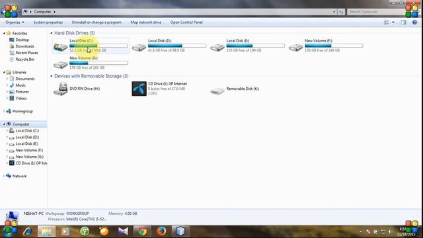Image resolution: width=423 pixels, height=238 pixels.
Task: Click the refresh button beside address bar
Action: point(341,12)
